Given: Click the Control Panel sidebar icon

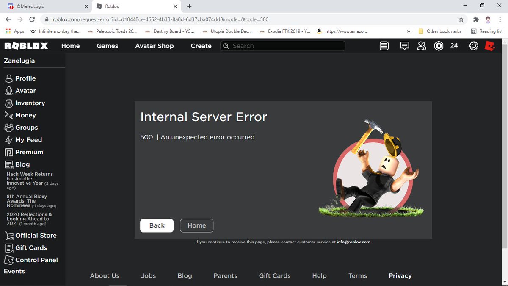Looking at the screenshot, I should pos(8,260).
